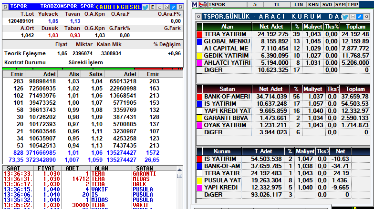The width and height of the screenshot is (374, 209).
Task: Click the E button in TSPOR title bar
Action: click(x=153, y=7)
